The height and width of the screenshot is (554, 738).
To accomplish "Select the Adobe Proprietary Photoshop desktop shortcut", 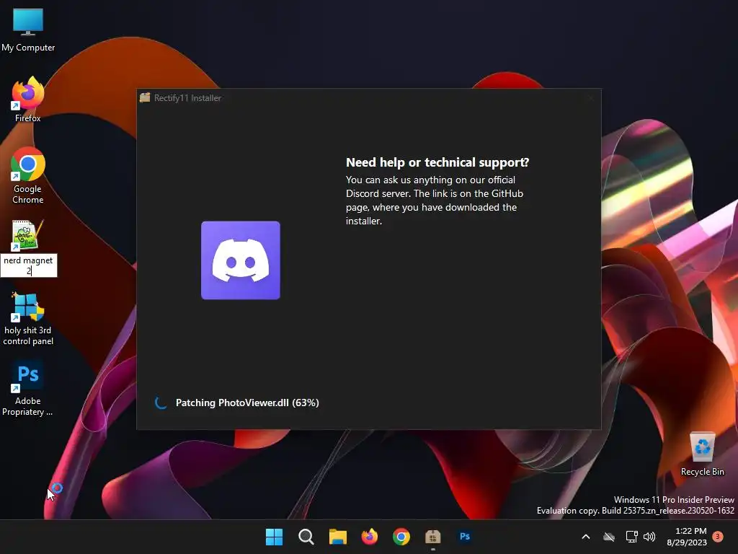I will [x=28, y=388].
